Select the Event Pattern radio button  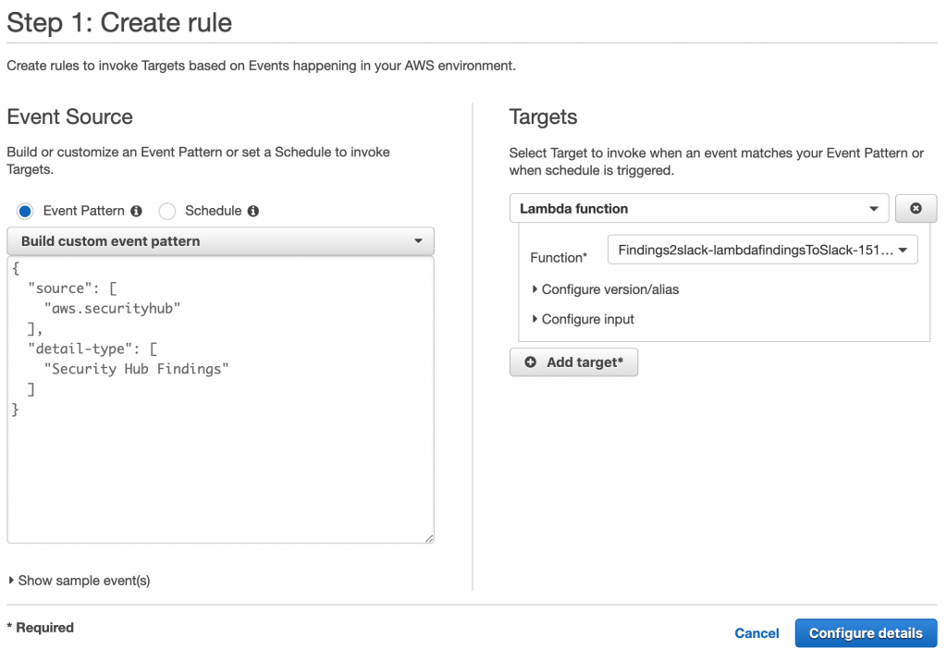25,212
